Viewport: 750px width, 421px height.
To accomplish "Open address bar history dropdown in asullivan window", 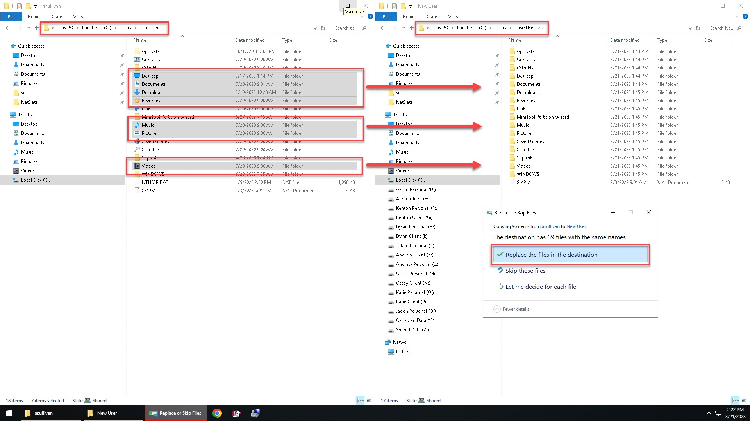I will click(x=315, y=28).
